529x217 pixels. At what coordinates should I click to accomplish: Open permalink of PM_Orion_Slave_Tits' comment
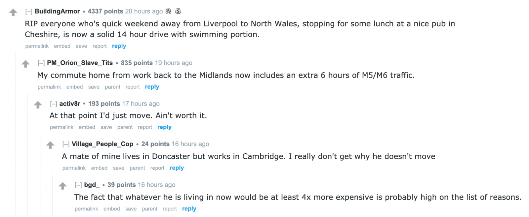click(49, 87)
